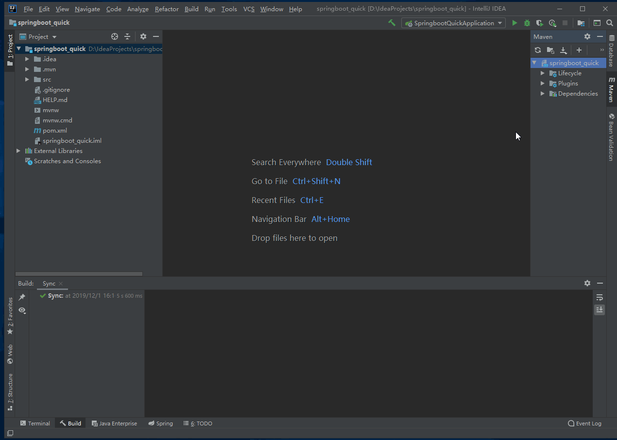The height and width of the screenshot is (440, 617).
Task: Click tool window quick access icon bottom-left
Action: (x=10, y=433)
